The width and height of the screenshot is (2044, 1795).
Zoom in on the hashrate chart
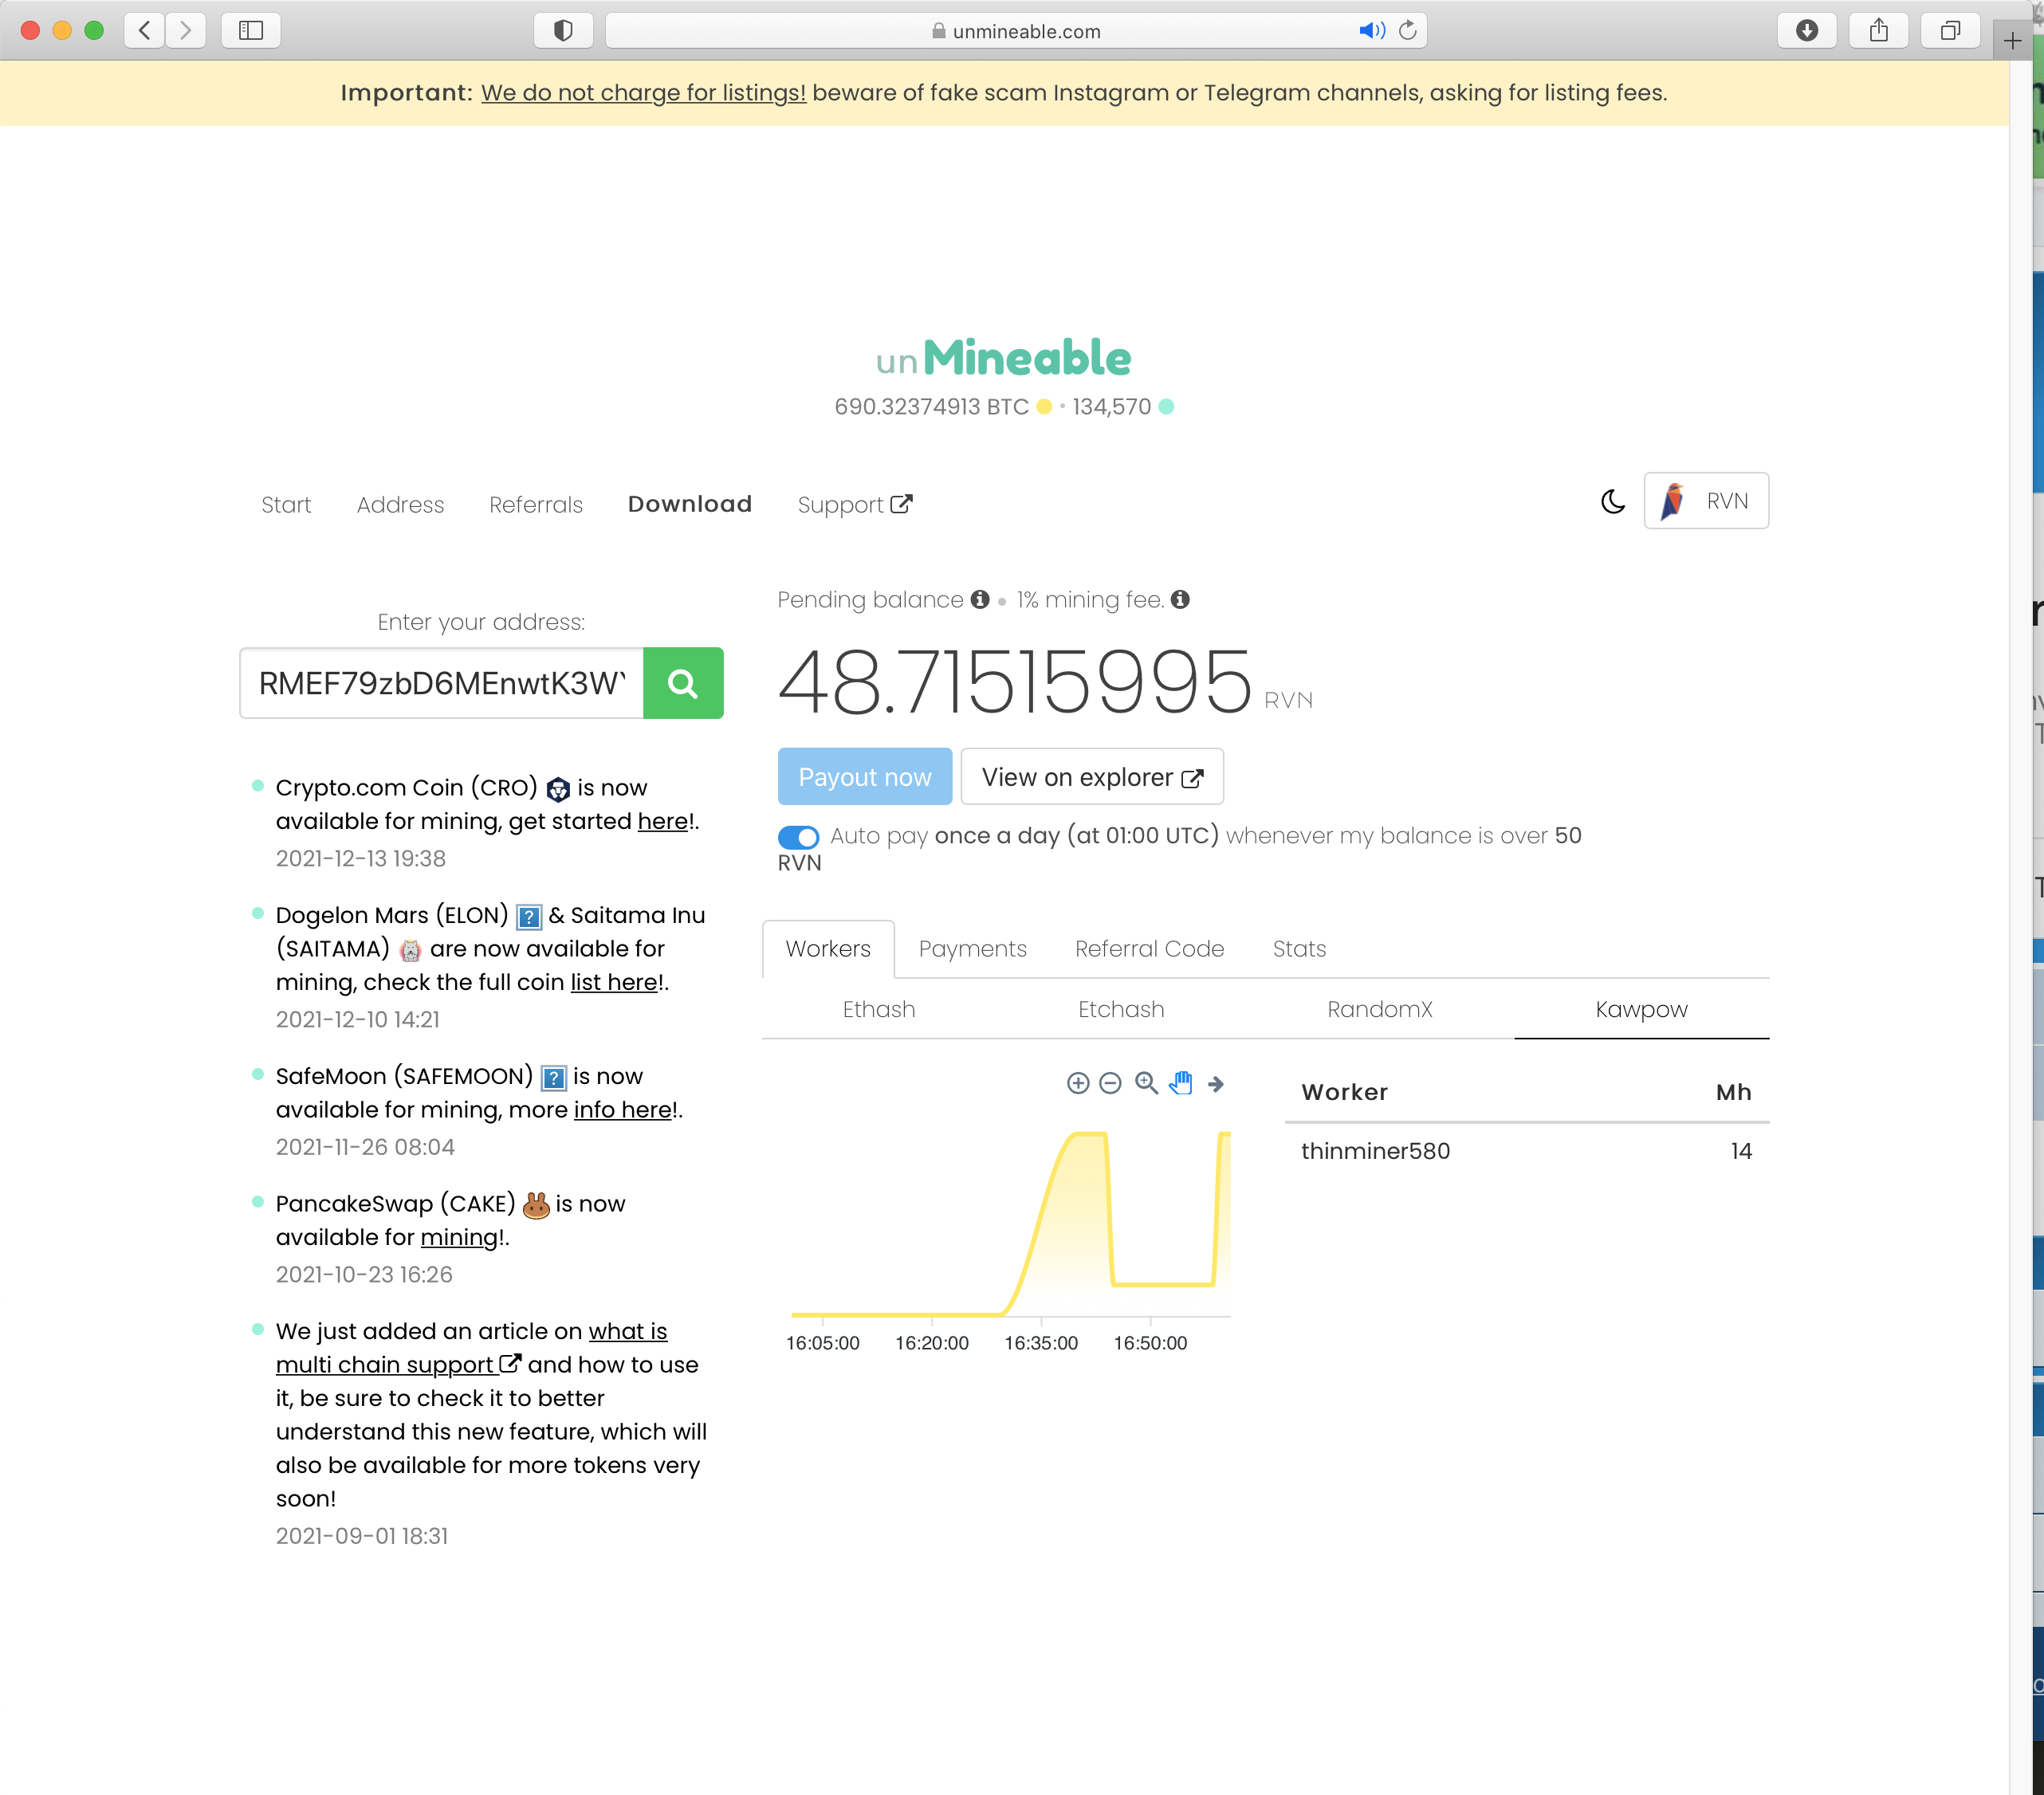(1078, 1083)
